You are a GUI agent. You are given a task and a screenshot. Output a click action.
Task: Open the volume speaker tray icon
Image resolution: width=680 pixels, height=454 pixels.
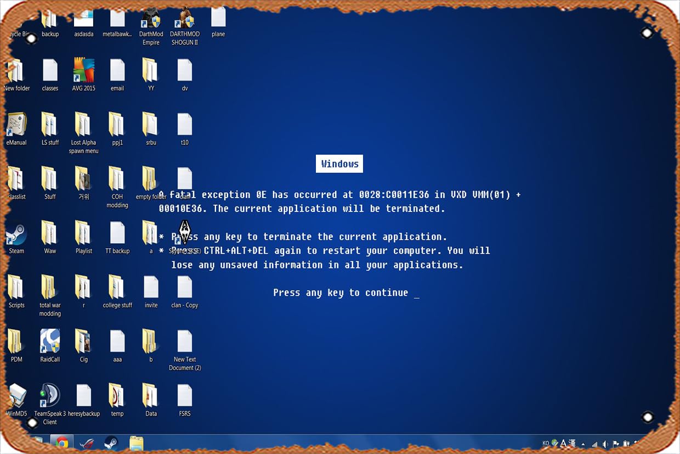tap(605, 444)
